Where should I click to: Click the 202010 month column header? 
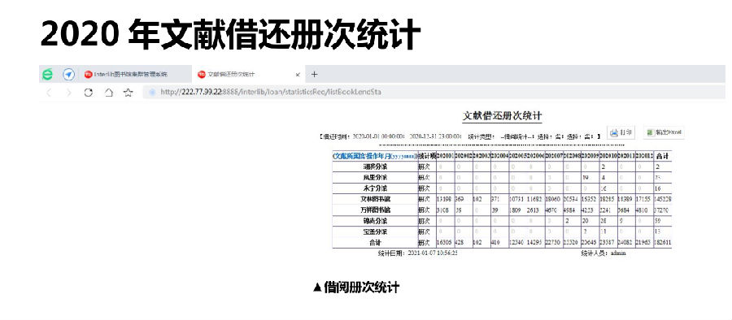[x=608, y=156]
